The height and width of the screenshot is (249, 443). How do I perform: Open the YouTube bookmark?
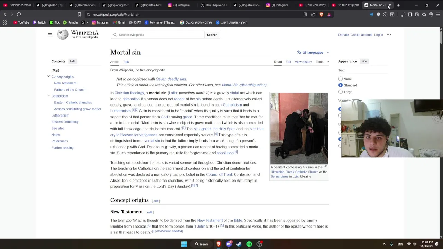coord(21,22)
